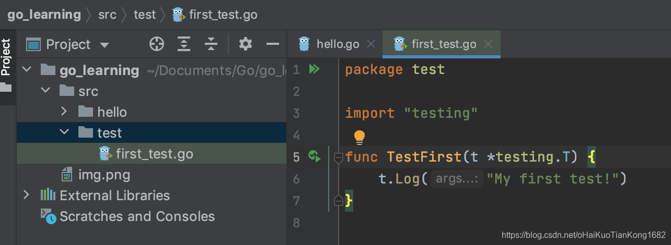This screenshot has width=671, height=245.
Task: Close the first_test.go tab
Action: pos(488,44)
